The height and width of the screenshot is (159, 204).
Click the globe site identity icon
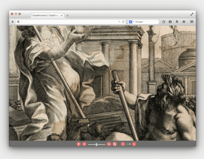[x=18, y=22]
